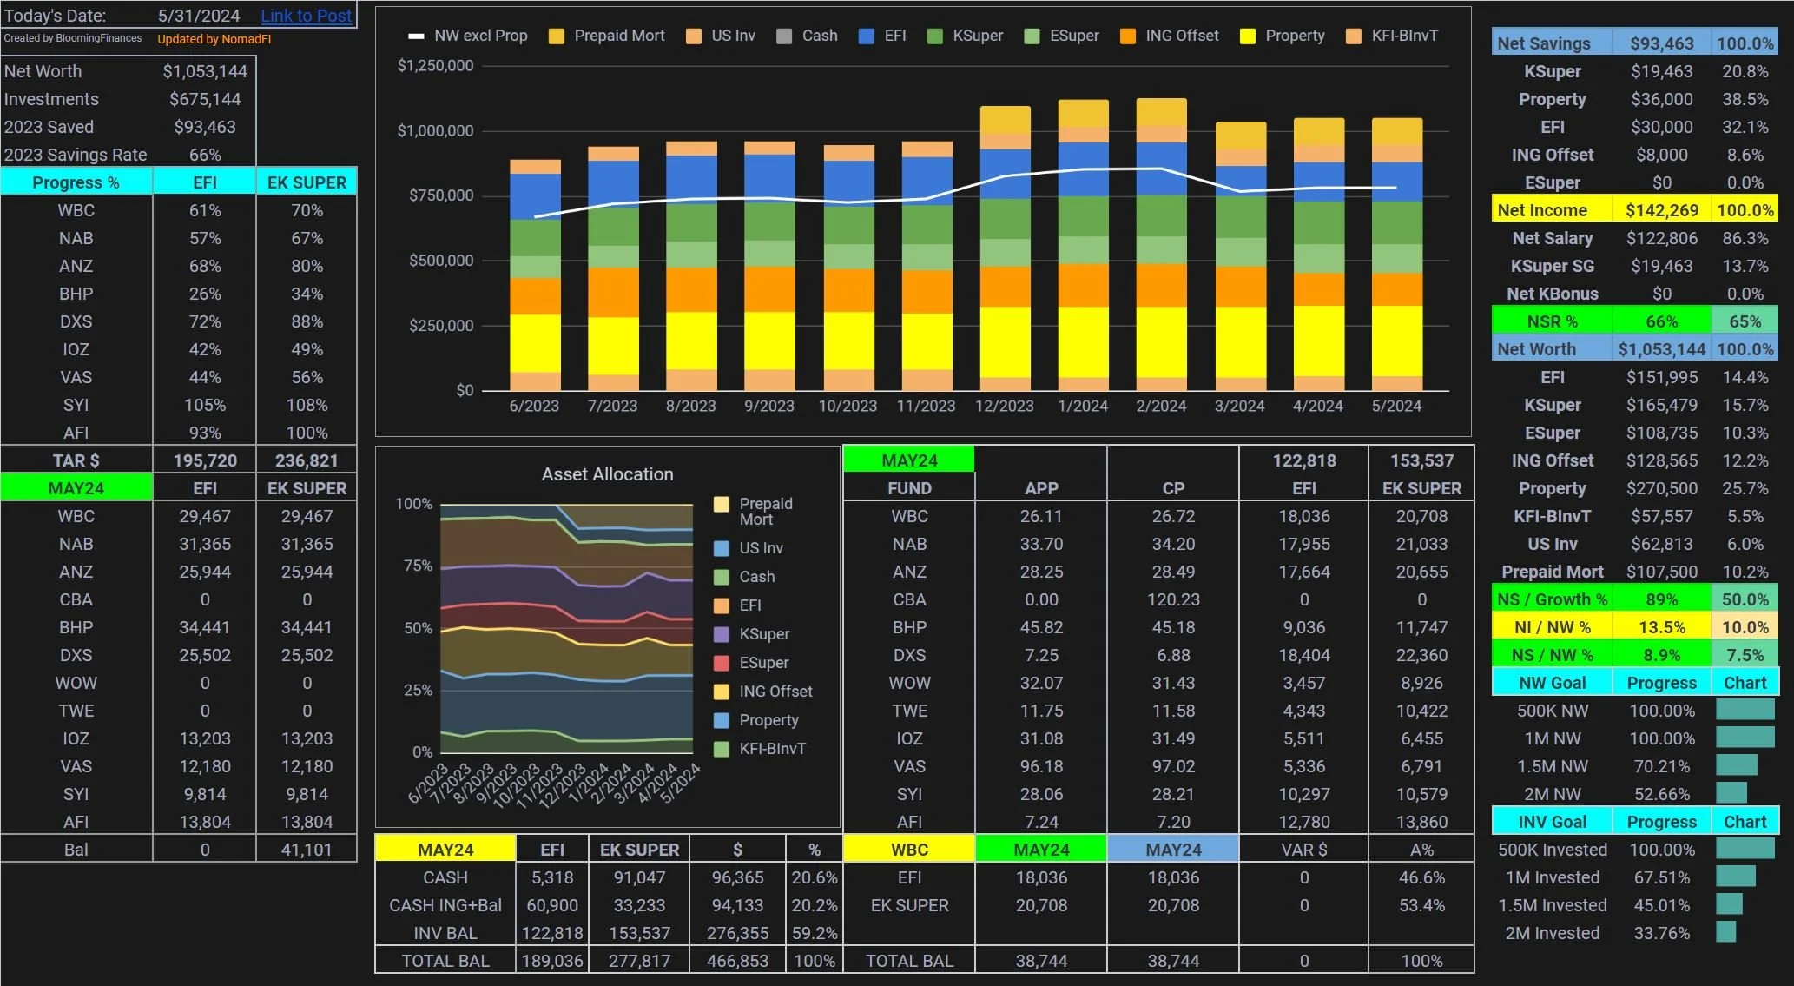Image resolution: width=1794 pixels, height=986 pixels.
Task: Open the Link to Post hyperlink
Action: click(306, 15)
